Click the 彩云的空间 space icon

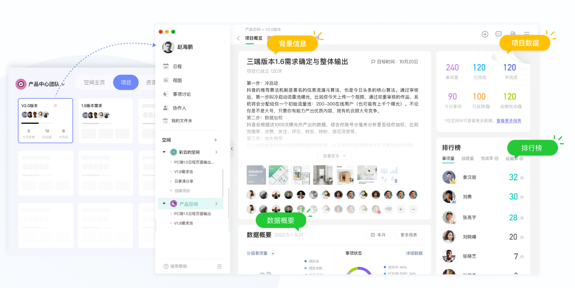coord(174,152)
